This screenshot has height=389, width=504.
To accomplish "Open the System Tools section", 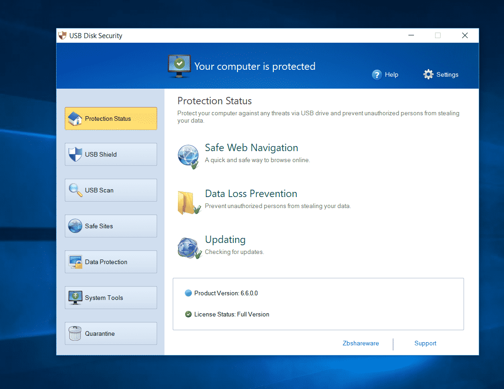I will coord(111,298).
